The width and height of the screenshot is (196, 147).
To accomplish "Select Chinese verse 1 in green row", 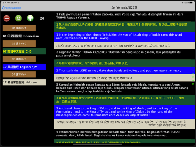I will click(124, 26).
